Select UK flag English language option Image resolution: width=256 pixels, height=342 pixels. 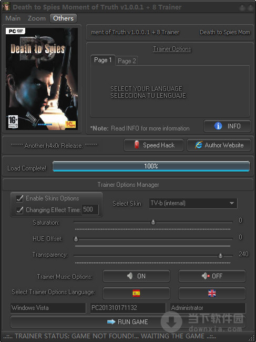[212, 294]
